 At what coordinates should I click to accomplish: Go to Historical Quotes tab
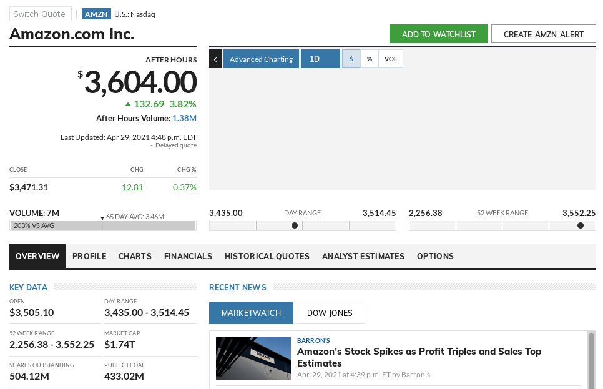(267, 256)
